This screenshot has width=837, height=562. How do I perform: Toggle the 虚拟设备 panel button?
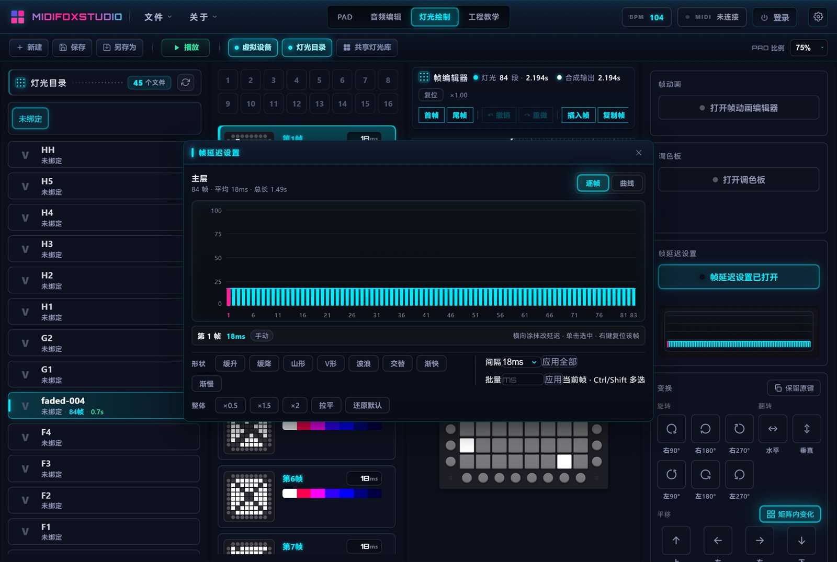click(253, 48)
